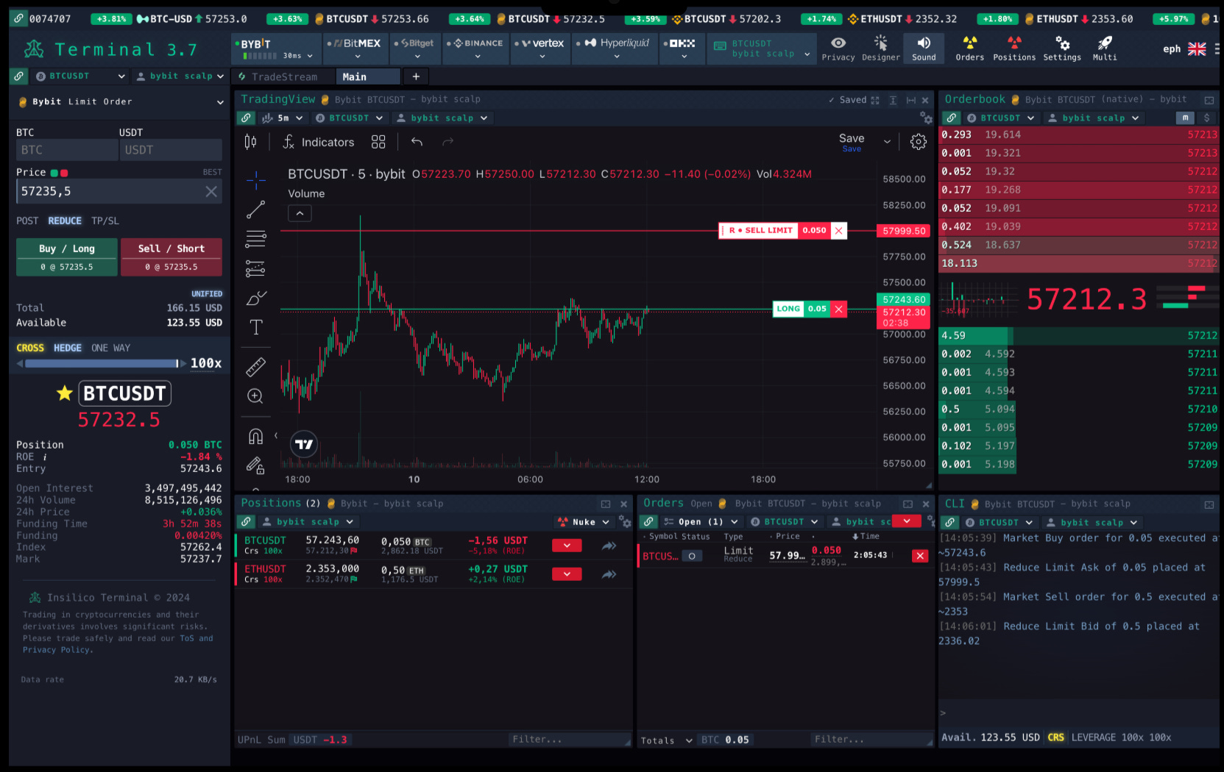
Task: Open chart layout templates grid icon
Action: click(378, 142)
